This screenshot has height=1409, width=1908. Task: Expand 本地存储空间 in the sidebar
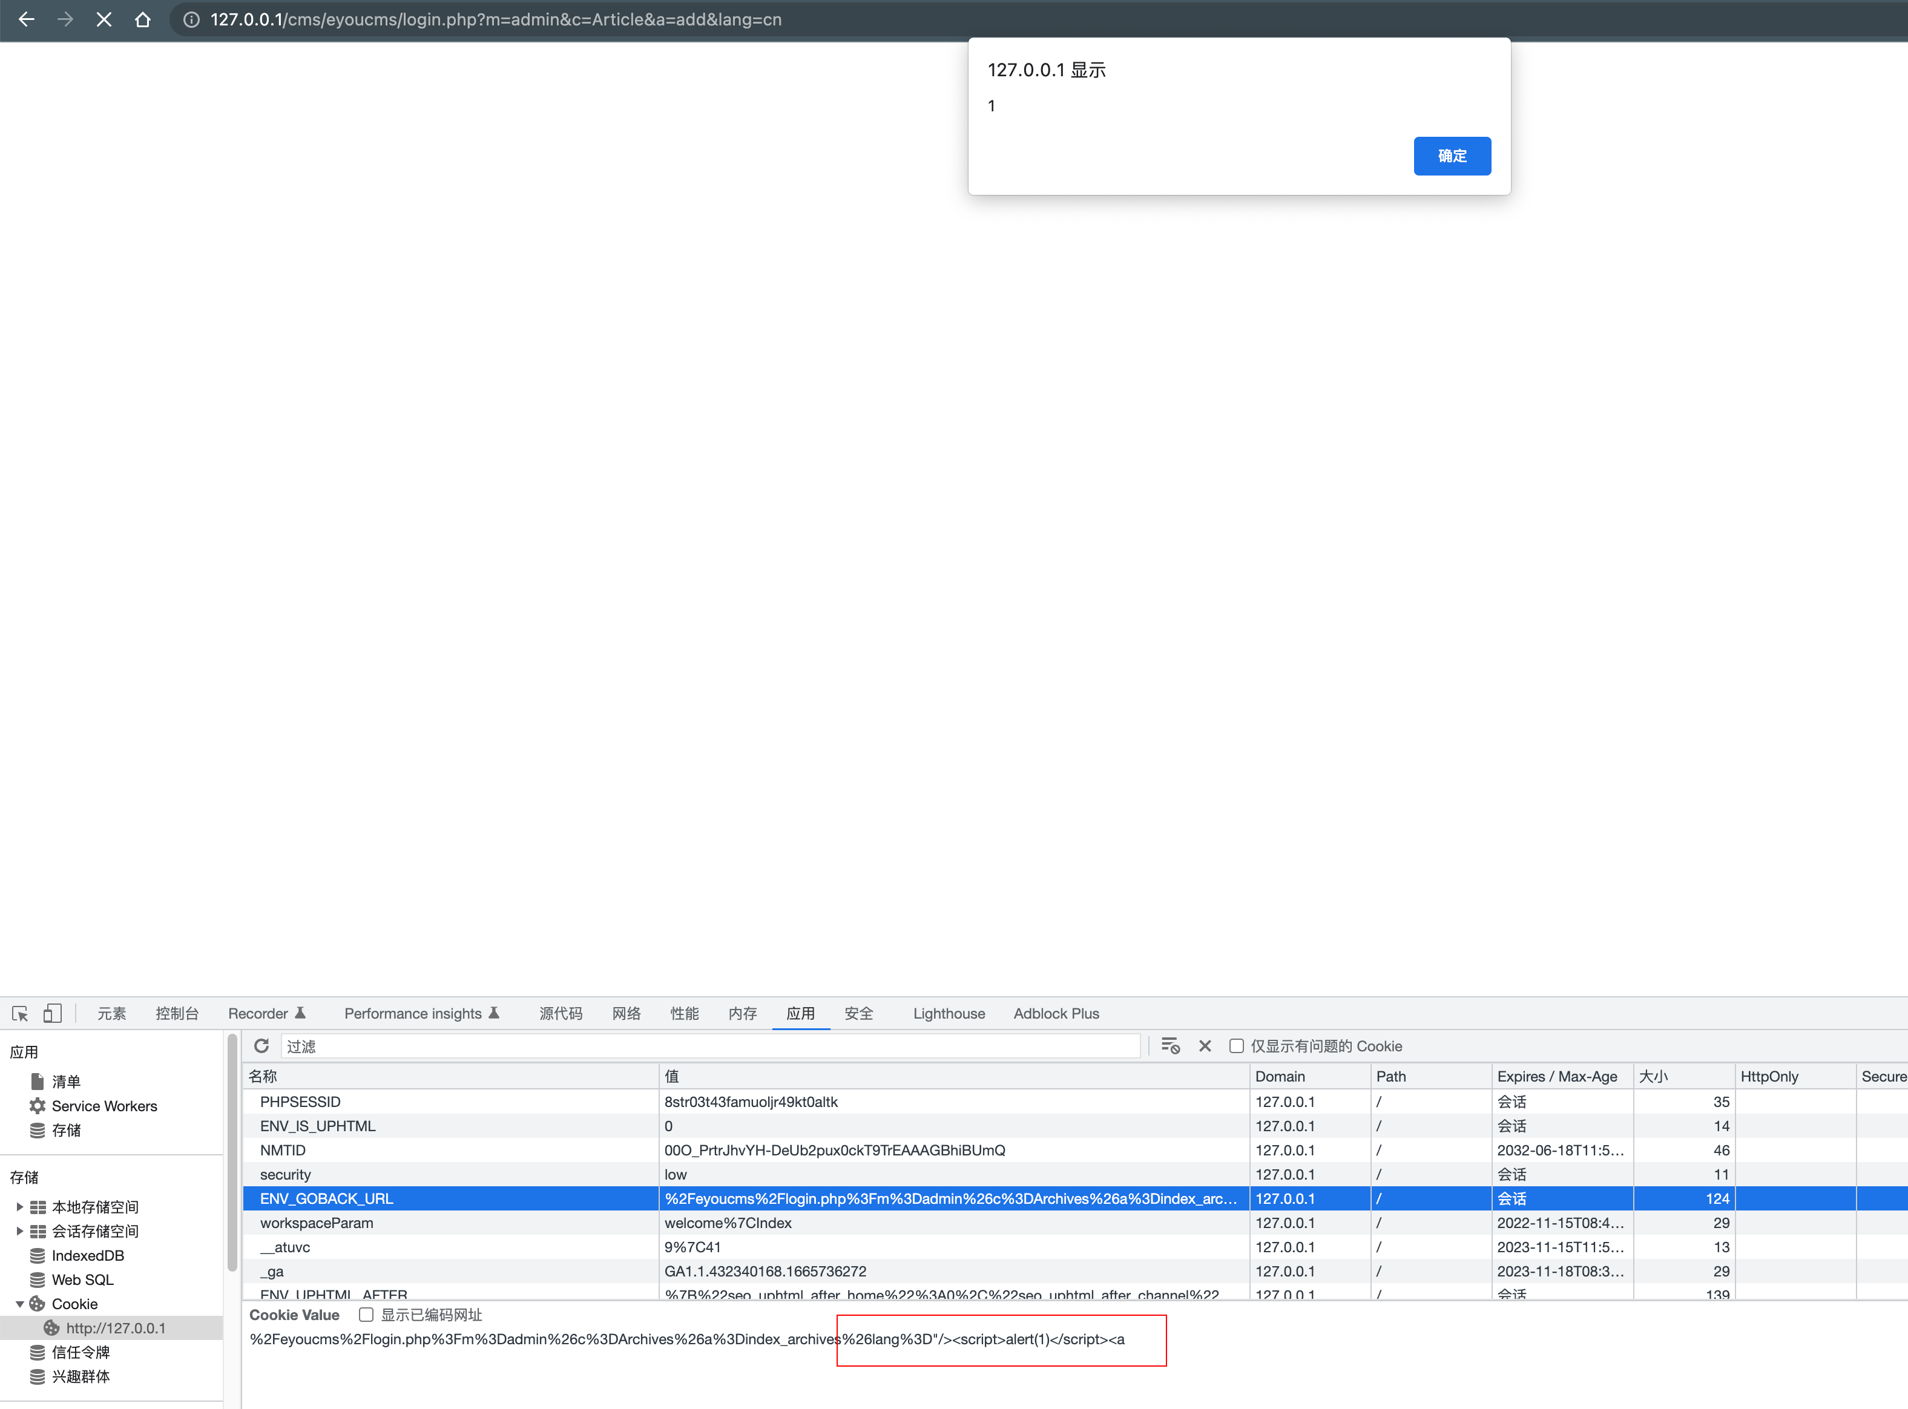19,1206
